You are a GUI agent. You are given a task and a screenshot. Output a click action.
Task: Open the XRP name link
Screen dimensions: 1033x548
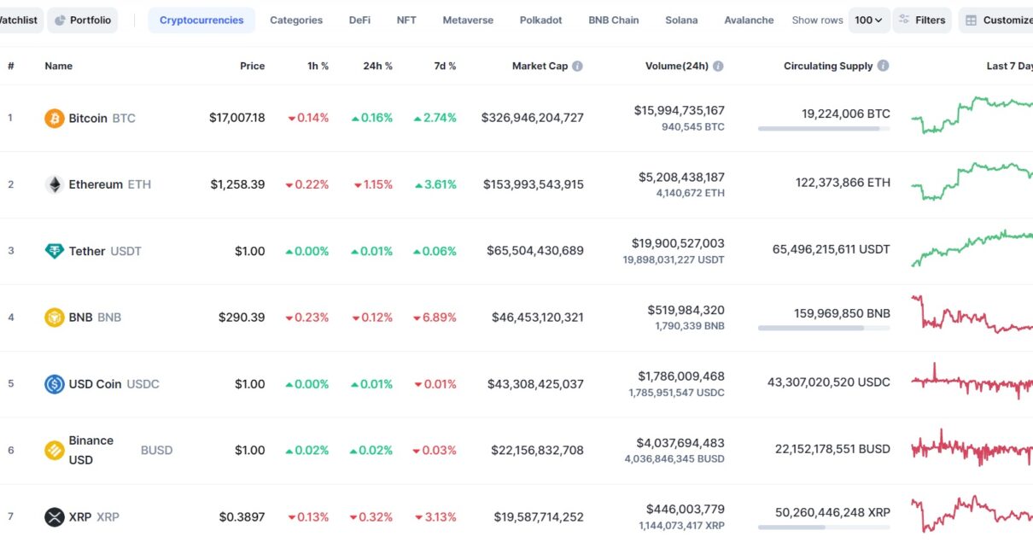[94, 516]
